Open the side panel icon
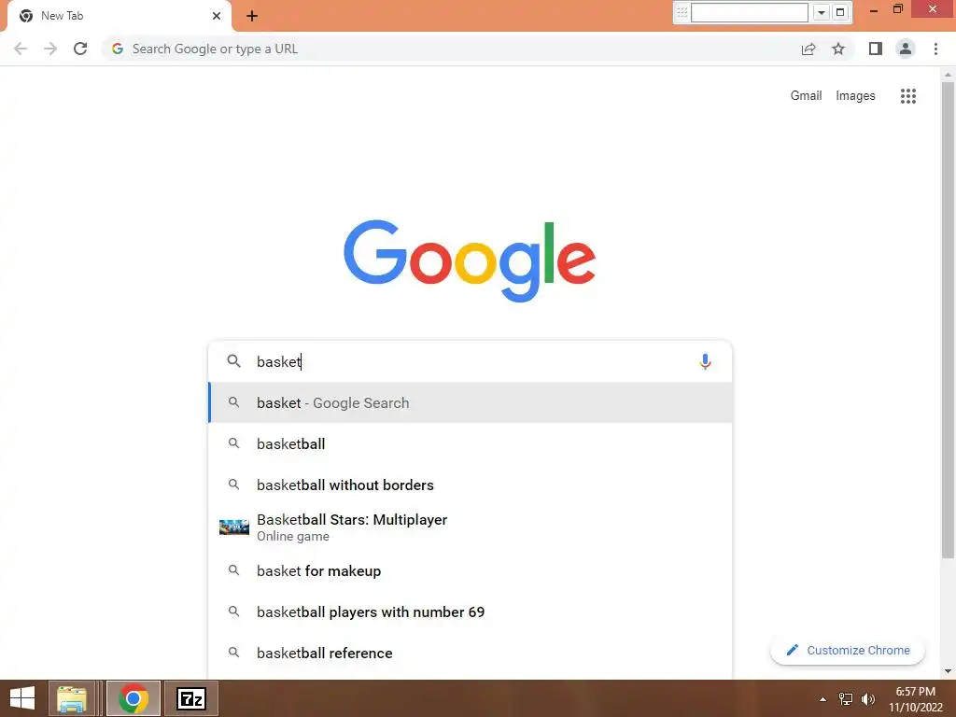 (876, 49)
